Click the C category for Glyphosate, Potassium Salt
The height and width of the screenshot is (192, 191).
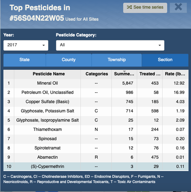pyautogui.click(x=96, y=111)
